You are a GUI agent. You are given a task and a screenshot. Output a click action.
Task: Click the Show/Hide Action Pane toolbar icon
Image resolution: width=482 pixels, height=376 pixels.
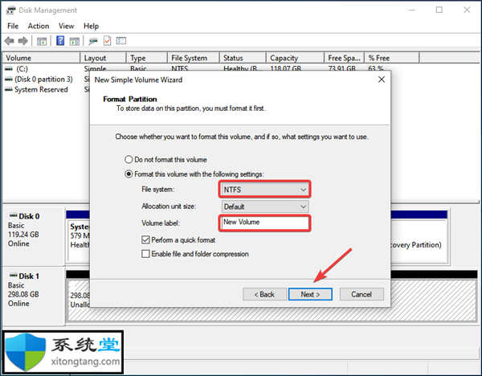pyautogui.click(x=75, y=41)
